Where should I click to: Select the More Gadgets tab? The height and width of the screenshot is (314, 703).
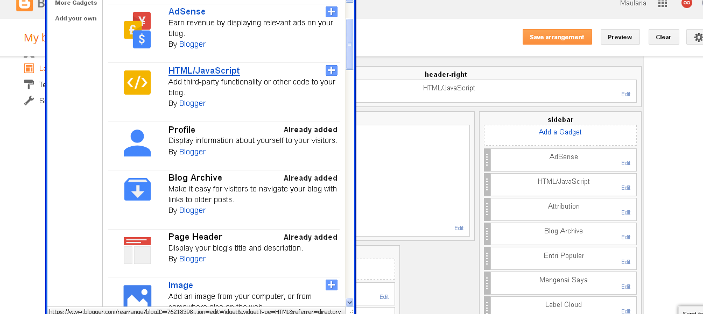(76, 3)
